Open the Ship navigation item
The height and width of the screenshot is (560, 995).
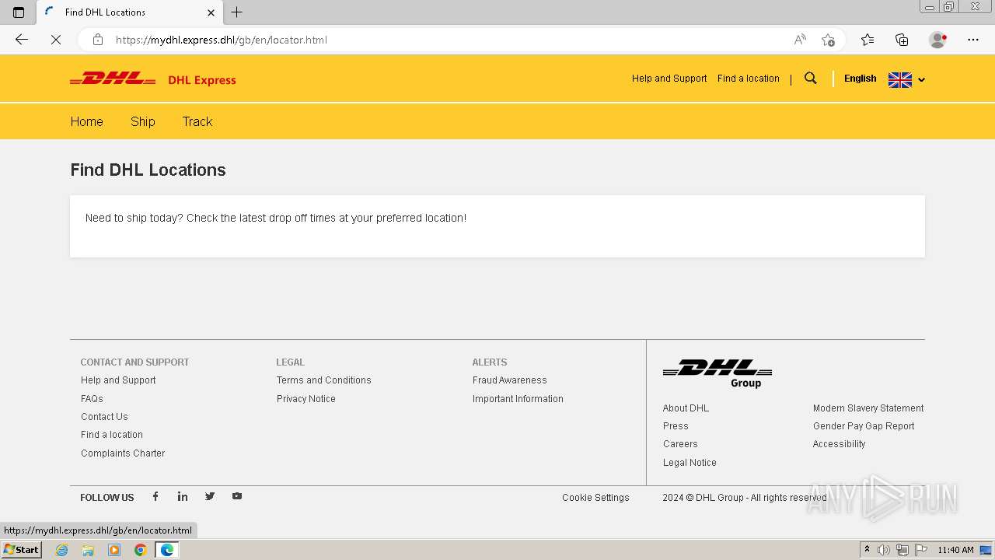143,121
